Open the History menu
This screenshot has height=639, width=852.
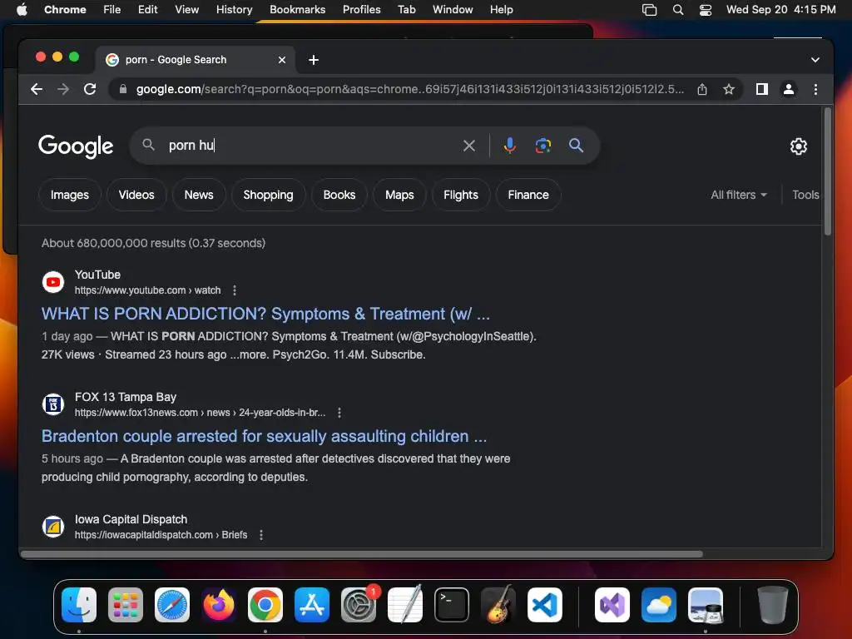(x=234, y=9)
